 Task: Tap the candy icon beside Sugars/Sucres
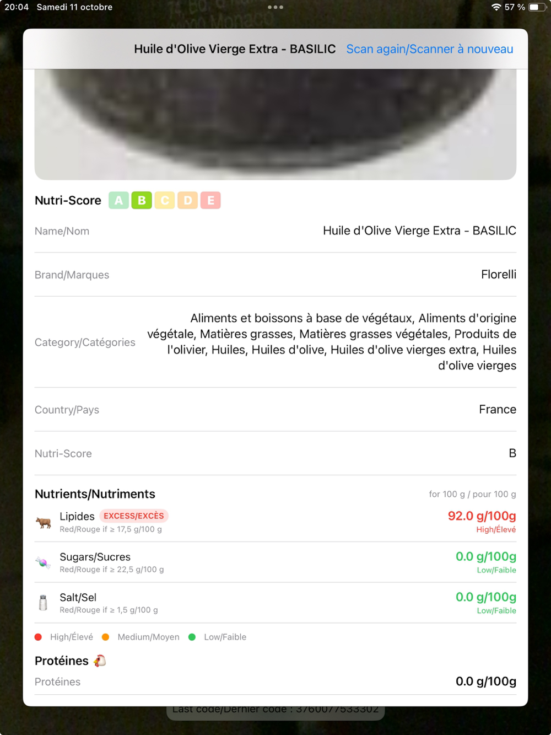coord(43,562)
